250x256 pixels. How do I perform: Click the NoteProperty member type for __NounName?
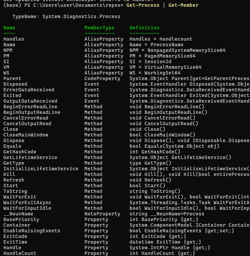[x=102, y=214]
